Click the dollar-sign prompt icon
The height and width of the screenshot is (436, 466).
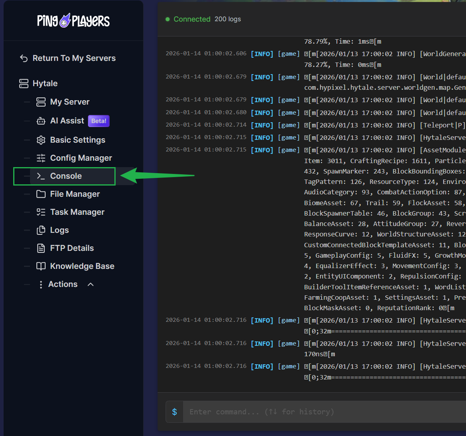pos(174,412)
